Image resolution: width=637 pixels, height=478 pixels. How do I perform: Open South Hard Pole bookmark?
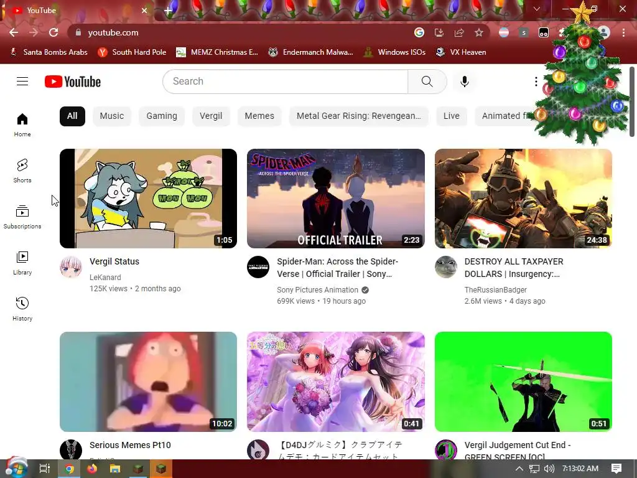tap(132, 52)
